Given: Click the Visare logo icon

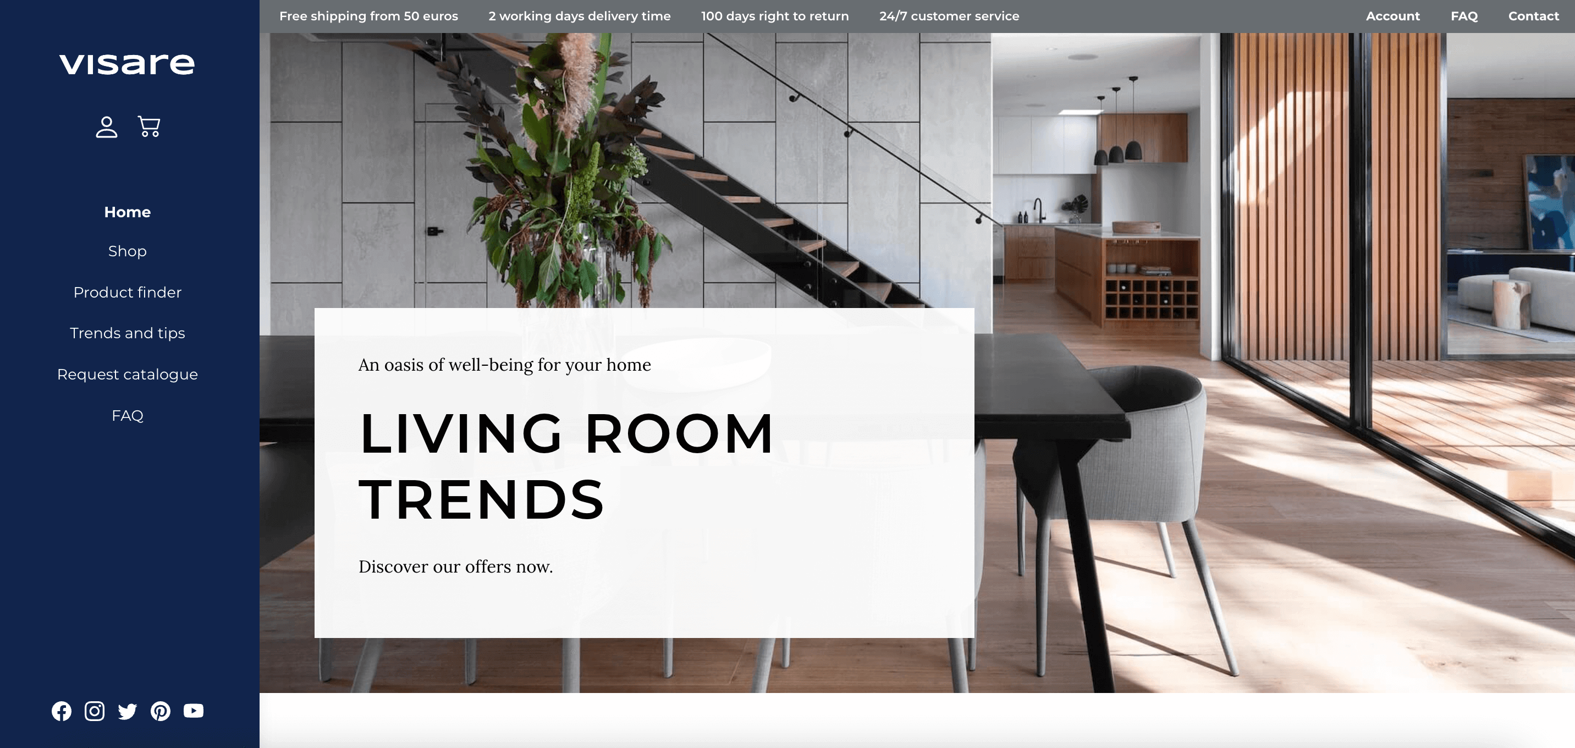Looking at the screenshot, I should pos(126,62).
